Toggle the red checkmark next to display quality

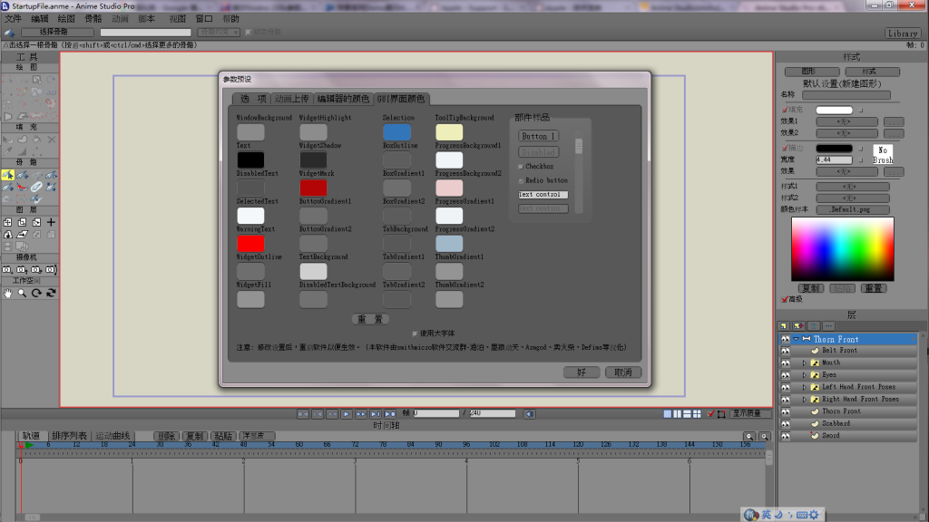tap(710, 413)
